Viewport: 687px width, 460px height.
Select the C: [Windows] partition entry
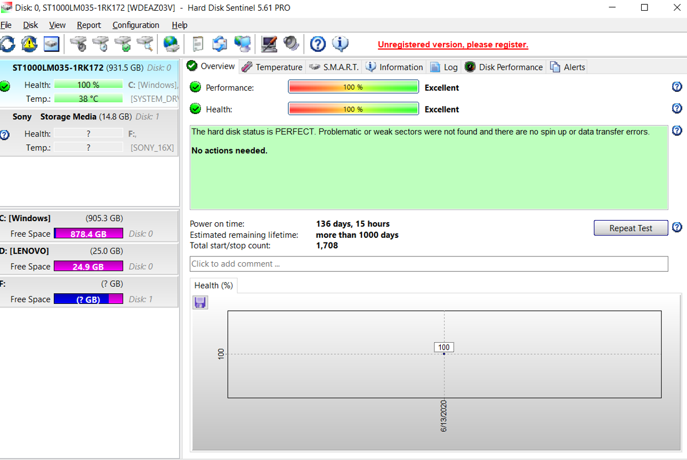tap(90, 225)
